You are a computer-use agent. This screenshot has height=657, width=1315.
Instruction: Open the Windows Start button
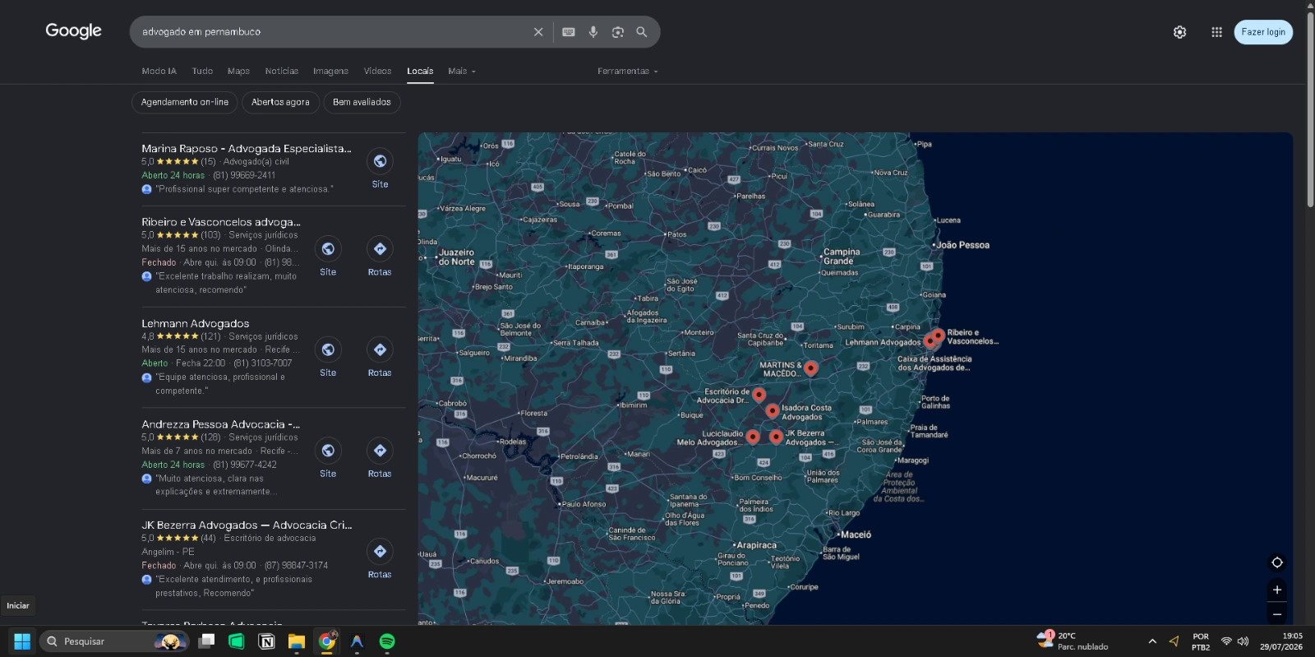22,641
